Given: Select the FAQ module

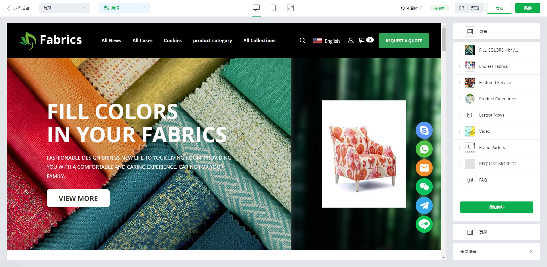Looking at the screenshot, I should click(497, 180).
